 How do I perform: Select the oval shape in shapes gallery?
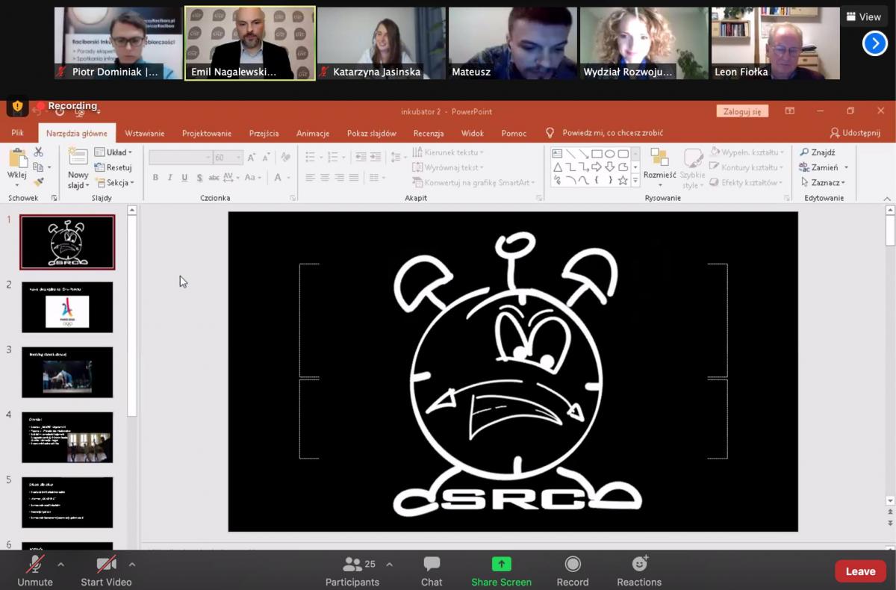pyautogui.click(x=610, y=154)
